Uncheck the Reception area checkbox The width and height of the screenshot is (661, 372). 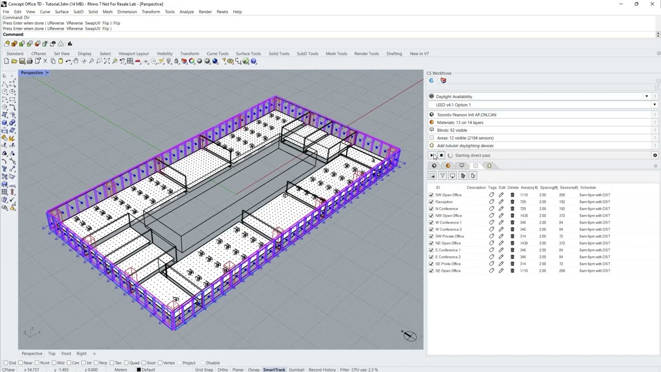click(431, 202)
